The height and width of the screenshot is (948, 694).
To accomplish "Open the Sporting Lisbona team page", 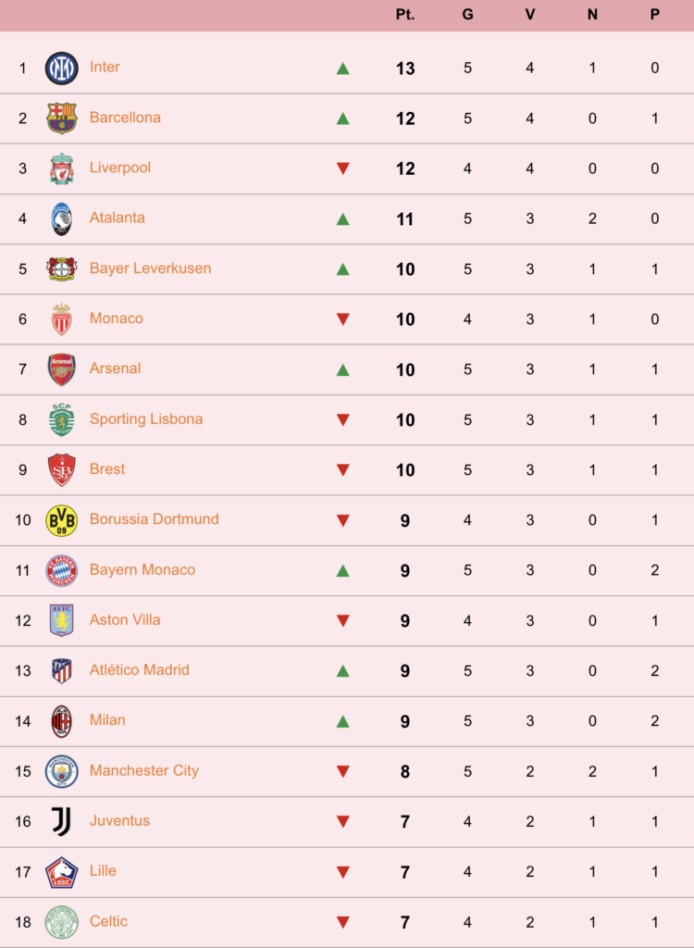I will click(146, 419).
